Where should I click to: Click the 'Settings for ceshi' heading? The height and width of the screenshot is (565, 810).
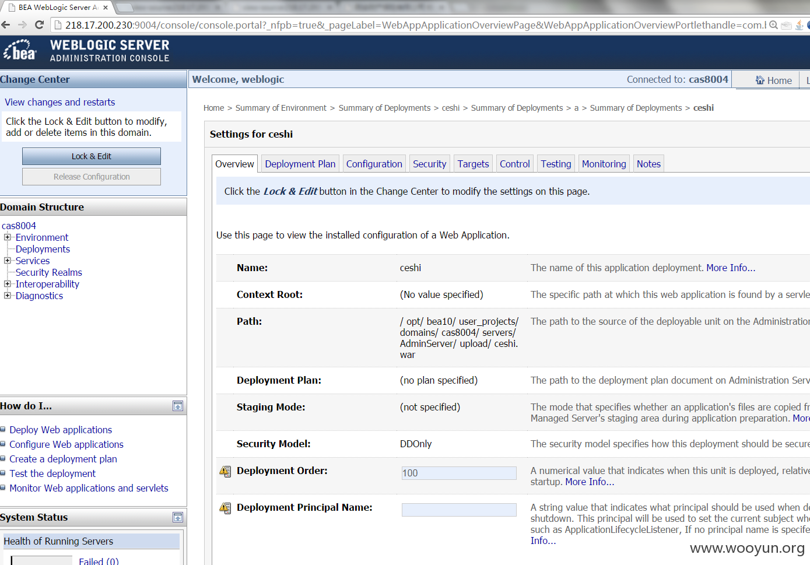pyautogui.click(x=251, y=134)
